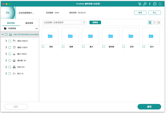
Task: Click the quick scan pie icon
Action: 5,28
